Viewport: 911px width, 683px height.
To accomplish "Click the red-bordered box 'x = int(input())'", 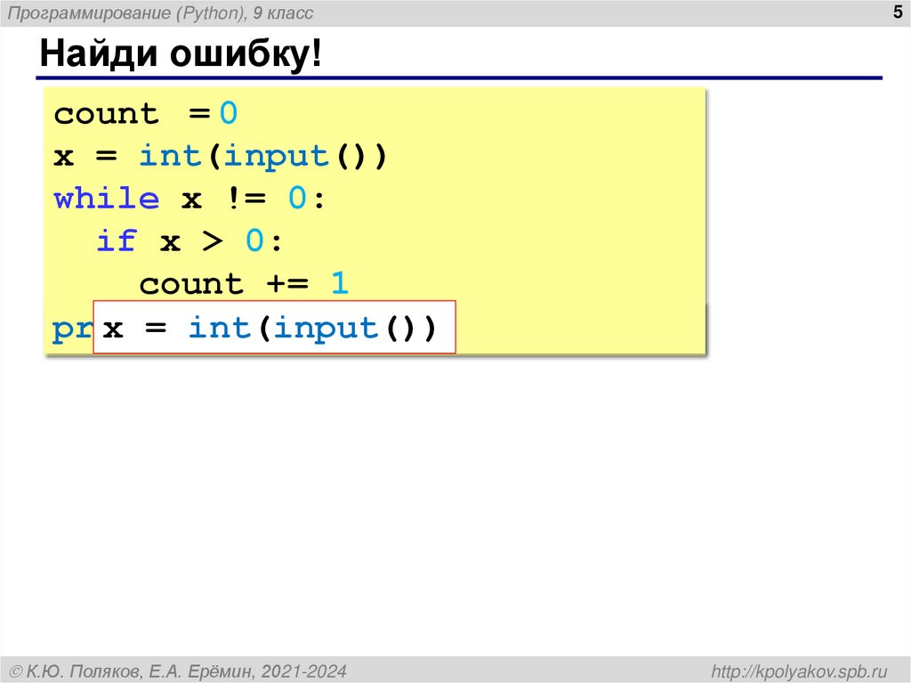I will [274, 327].
